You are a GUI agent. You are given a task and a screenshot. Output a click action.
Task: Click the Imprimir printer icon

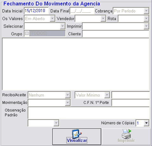pos(126,134)
